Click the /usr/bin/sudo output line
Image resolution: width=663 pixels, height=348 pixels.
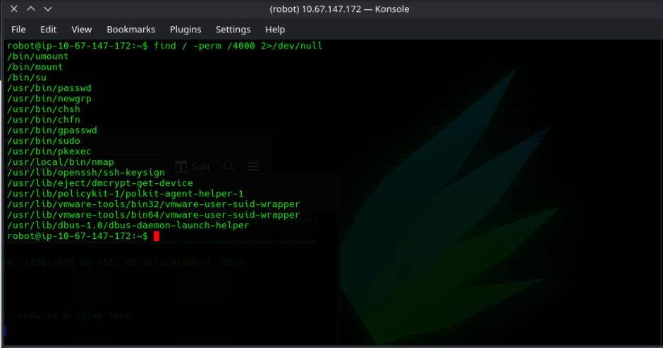pyautogui.click(x=44, y=141)
